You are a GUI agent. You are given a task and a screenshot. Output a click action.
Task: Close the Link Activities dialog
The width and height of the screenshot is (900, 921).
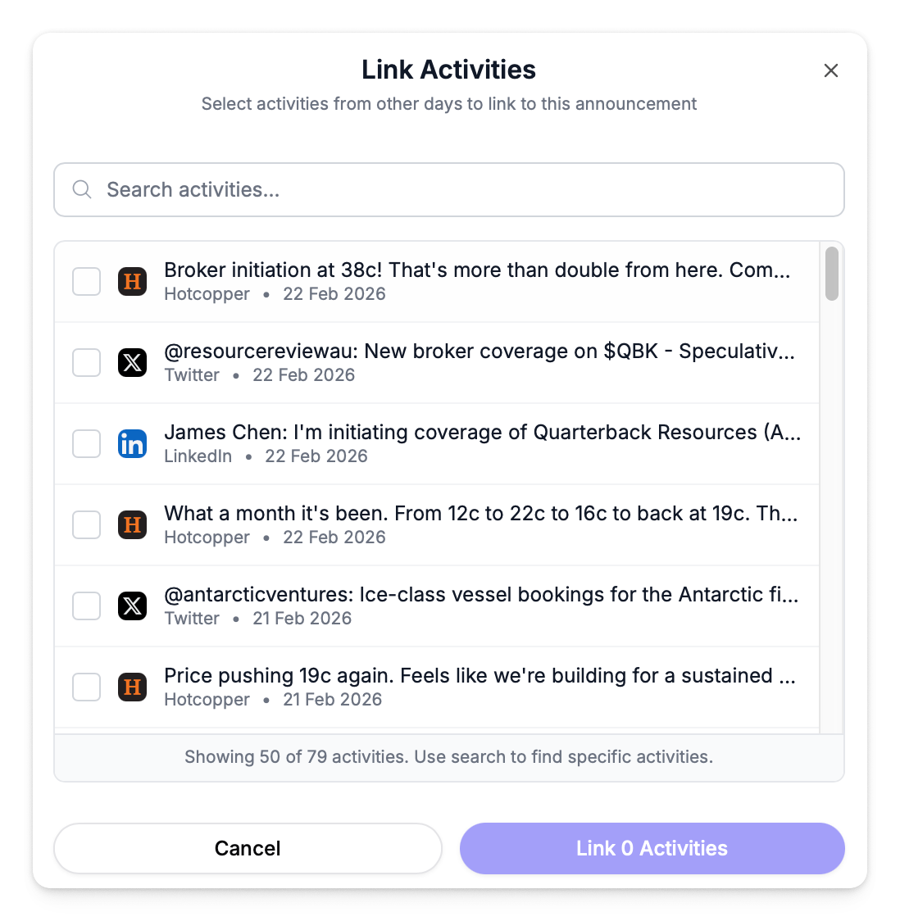coord(830,71)
